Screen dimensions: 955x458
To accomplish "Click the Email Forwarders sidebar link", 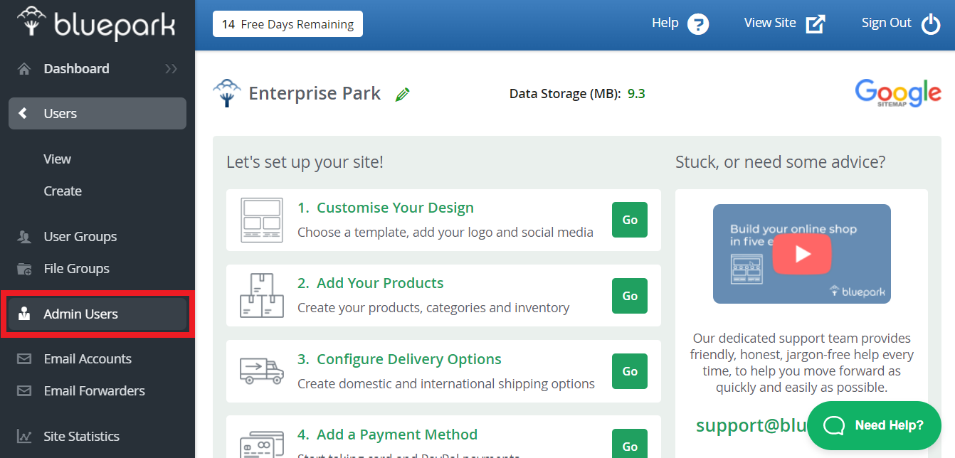I will [94, 390].
